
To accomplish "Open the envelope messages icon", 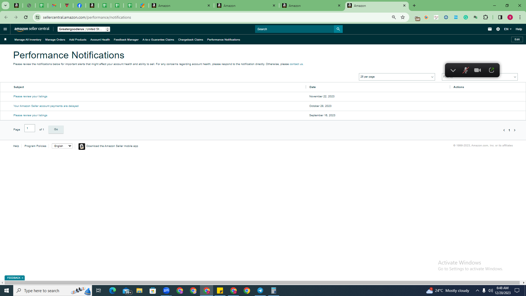I will tap(490, 29).
